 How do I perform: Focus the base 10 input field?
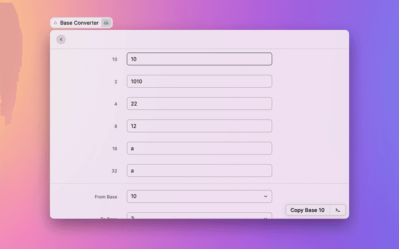199,59
